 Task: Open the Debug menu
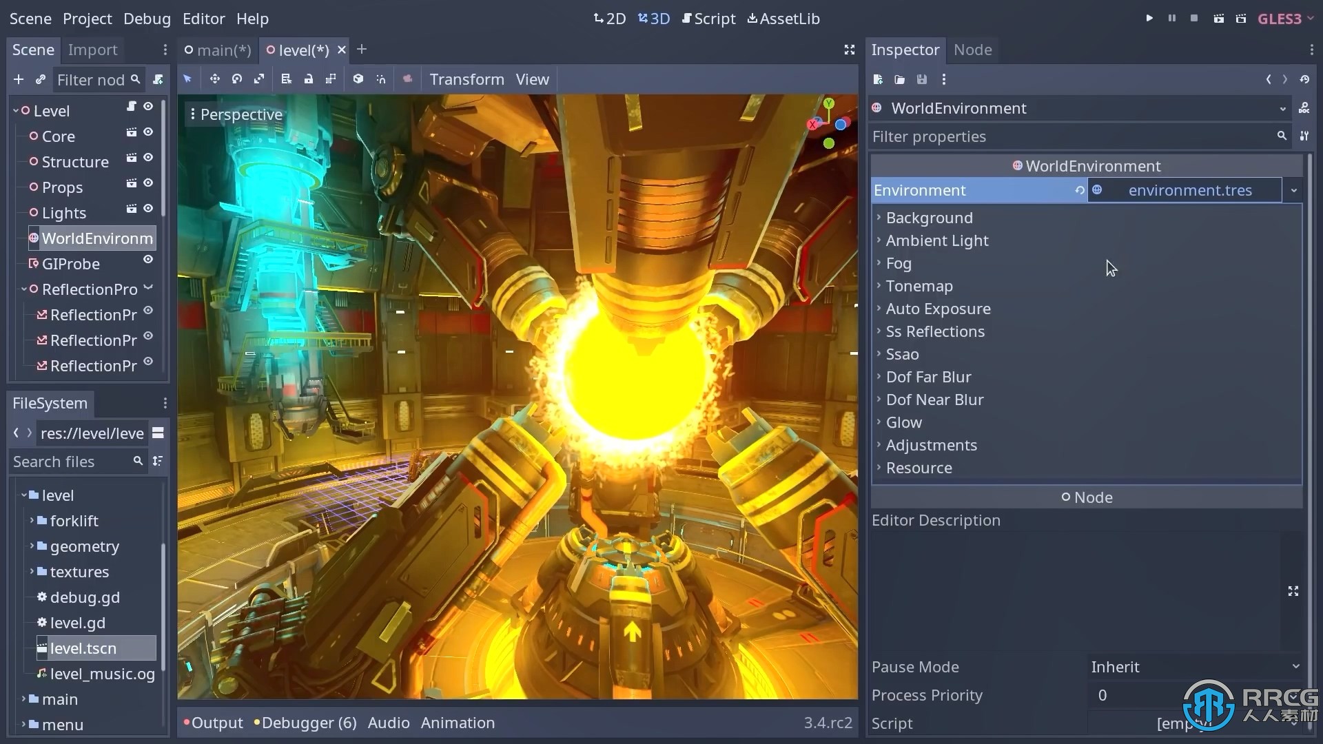click(x=147, y=18)
